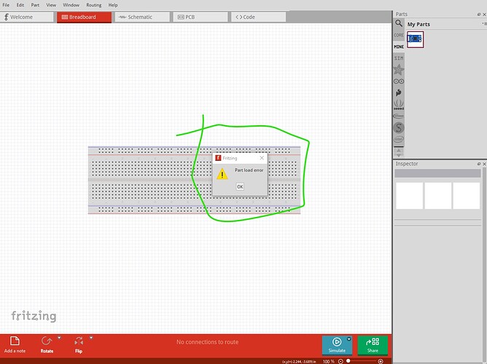Open the Simulate button dropdown arrow
Image resolution: width=487 pixels, height=364 pixels.
349,339
